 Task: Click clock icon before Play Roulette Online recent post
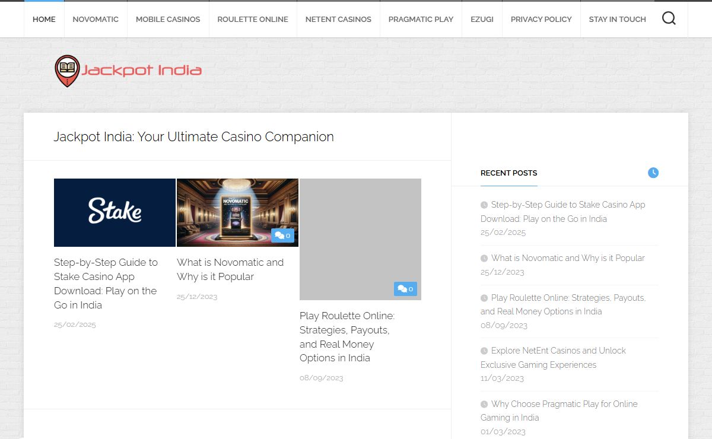point(484,298)
